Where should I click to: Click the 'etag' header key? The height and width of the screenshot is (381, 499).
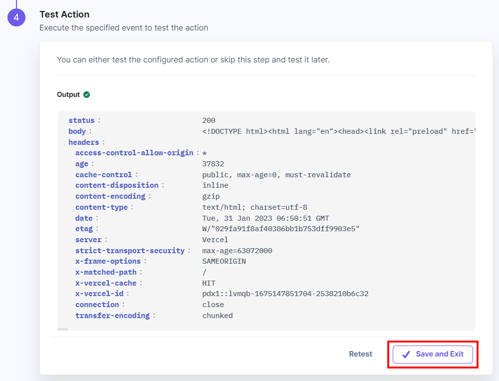[84, 229]
